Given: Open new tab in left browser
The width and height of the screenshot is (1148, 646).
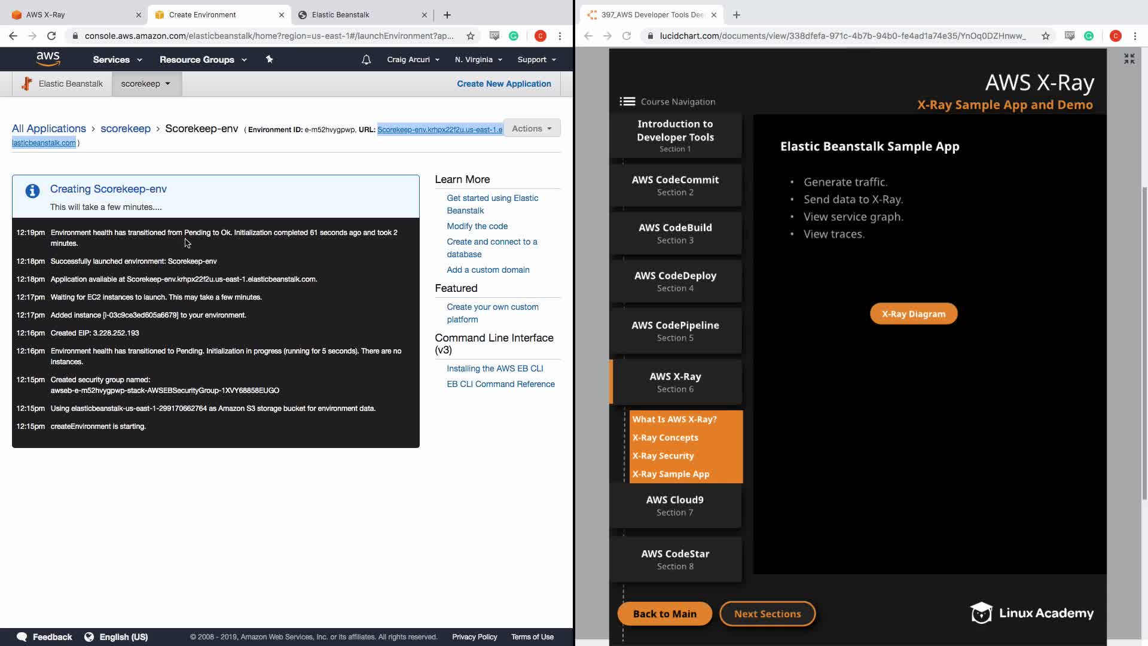Looking at the screenshot, I should 447,14.
